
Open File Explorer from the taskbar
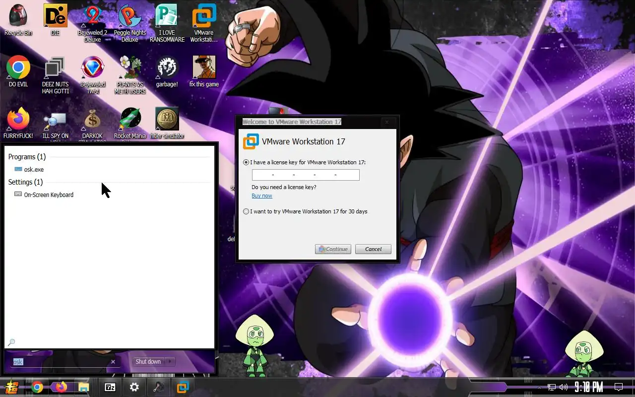83,387
